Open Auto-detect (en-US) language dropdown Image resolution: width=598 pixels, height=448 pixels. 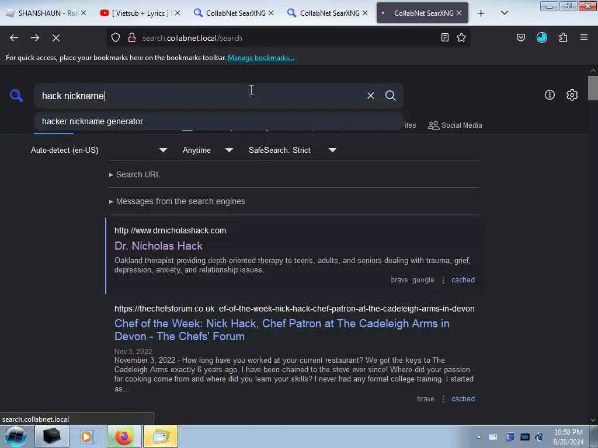click(99, 150)
